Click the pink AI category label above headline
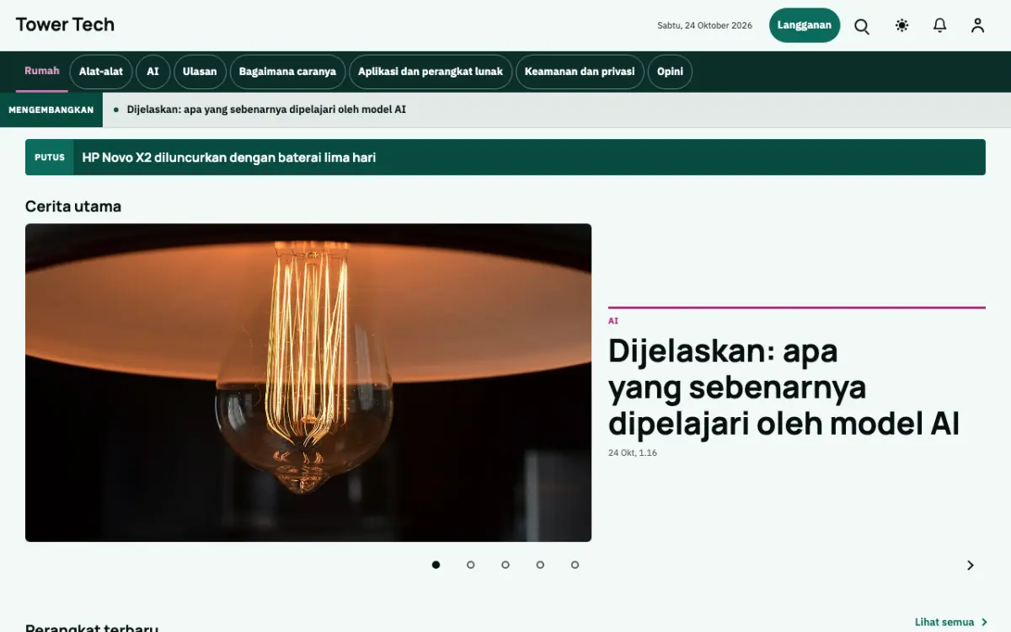The image size is (1011, 632). tap(613, 321)
